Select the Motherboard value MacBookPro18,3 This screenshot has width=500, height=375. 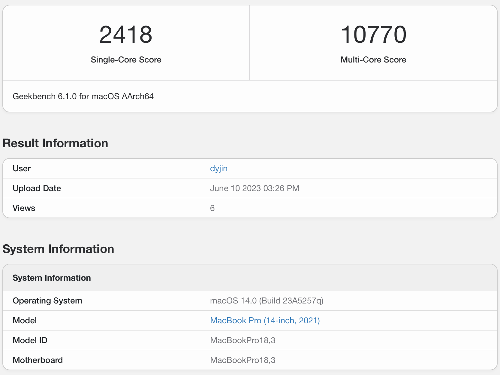[243, 360]
